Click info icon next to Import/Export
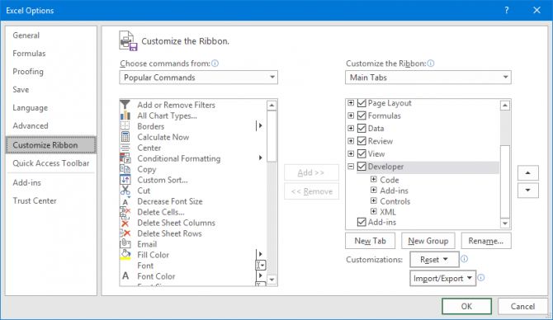This screenshot has height=320, width=553. click(481, 278)
